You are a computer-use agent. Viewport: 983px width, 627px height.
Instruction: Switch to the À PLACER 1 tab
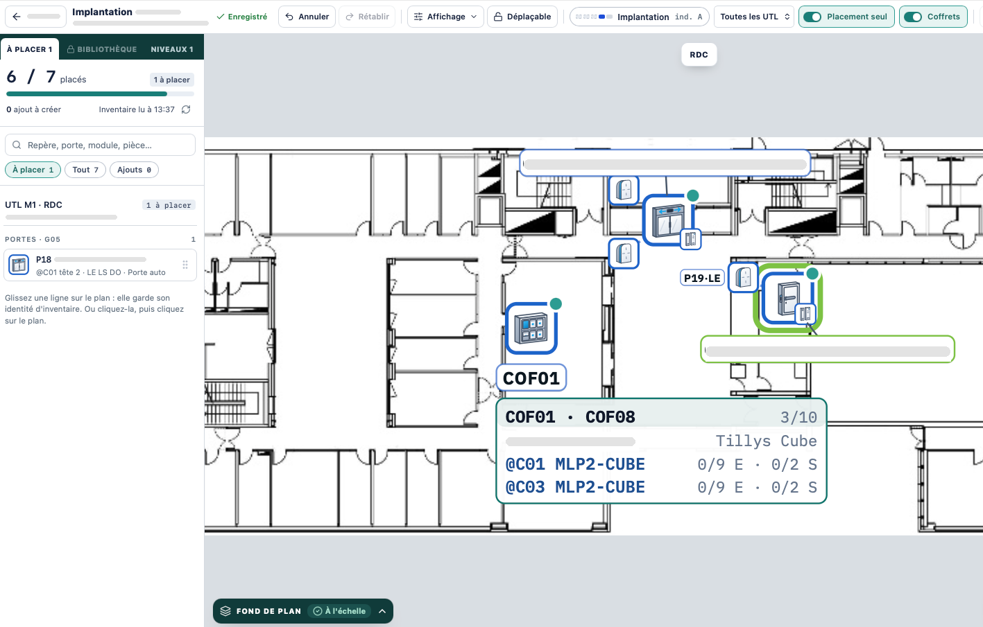click(30, 49)
